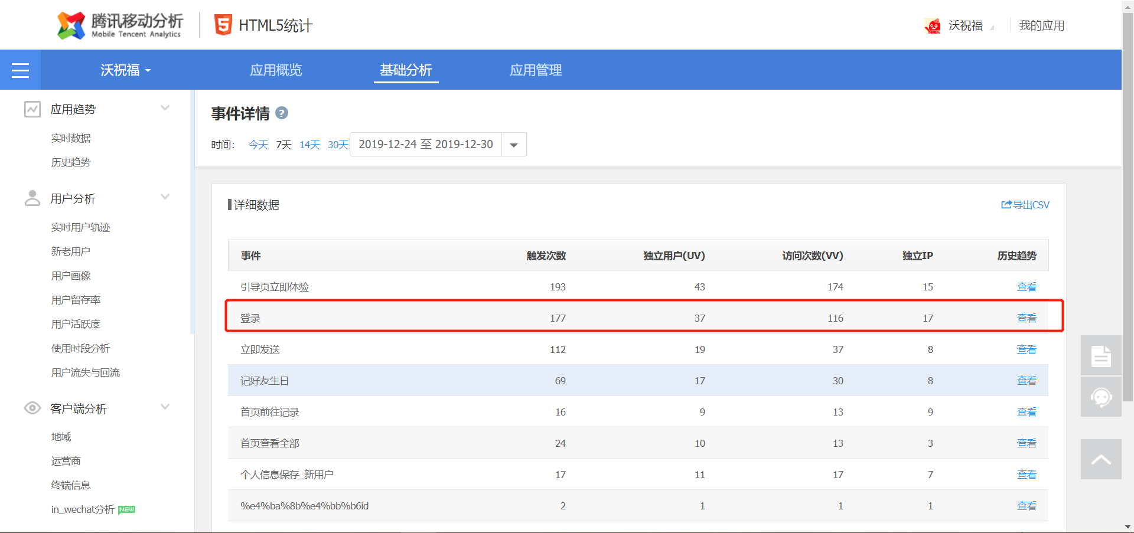This screenshot has height=533, width=1134.
Task: Export data using 导出CSV
Action: [1025, 205]
